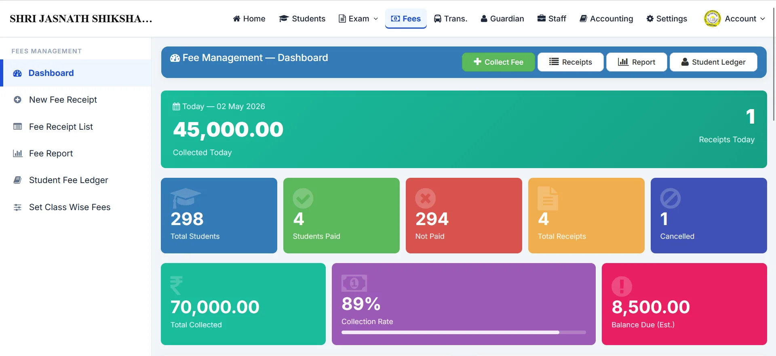This screenshot has width=776, height=356.
Task: Click the 8,500.00 Balance Due value
Action: pyautogui.click(x=651, y=307)
